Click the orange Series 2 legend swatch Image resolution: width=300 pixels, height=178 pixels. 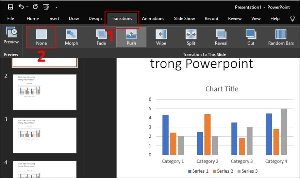tap(215, 171)
